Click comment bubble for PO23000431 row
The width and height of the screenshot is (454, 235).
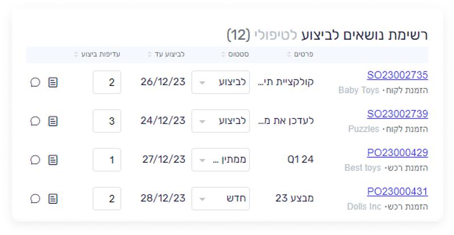point(35,199)
